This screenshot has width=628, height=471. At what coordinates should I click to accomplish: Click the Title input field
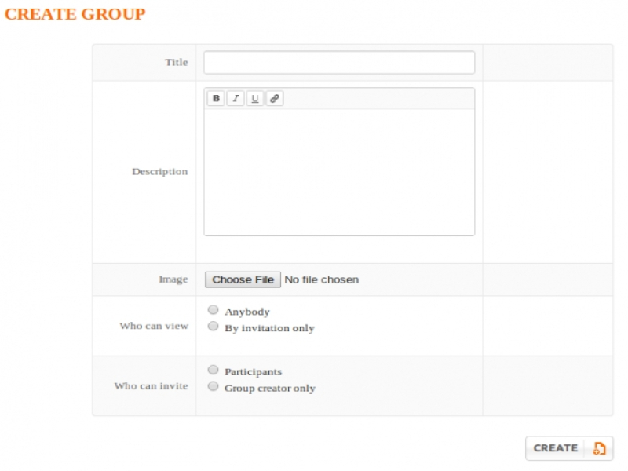point(339,63)
